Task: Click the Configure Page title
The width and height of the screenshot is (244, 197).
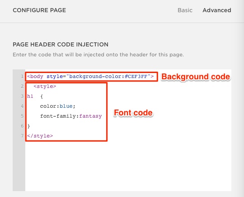Action: point(39,10)
